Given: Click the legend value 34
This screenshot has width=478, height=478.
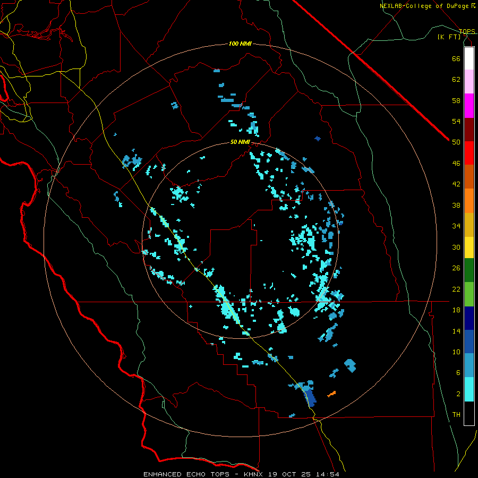Looking at the screenshot, I should 456,226.
